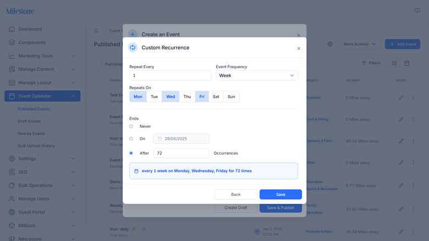The width and height of the screenshot is (429, 241).
Task: Click the Custom Recurrence loop icon
Action: point(133,47)
